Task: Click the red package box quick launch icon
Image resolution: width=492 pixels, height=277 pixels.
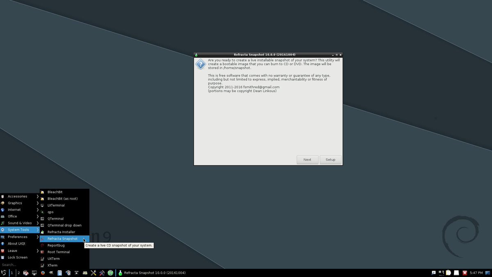Action: click(x=26, y=273)
